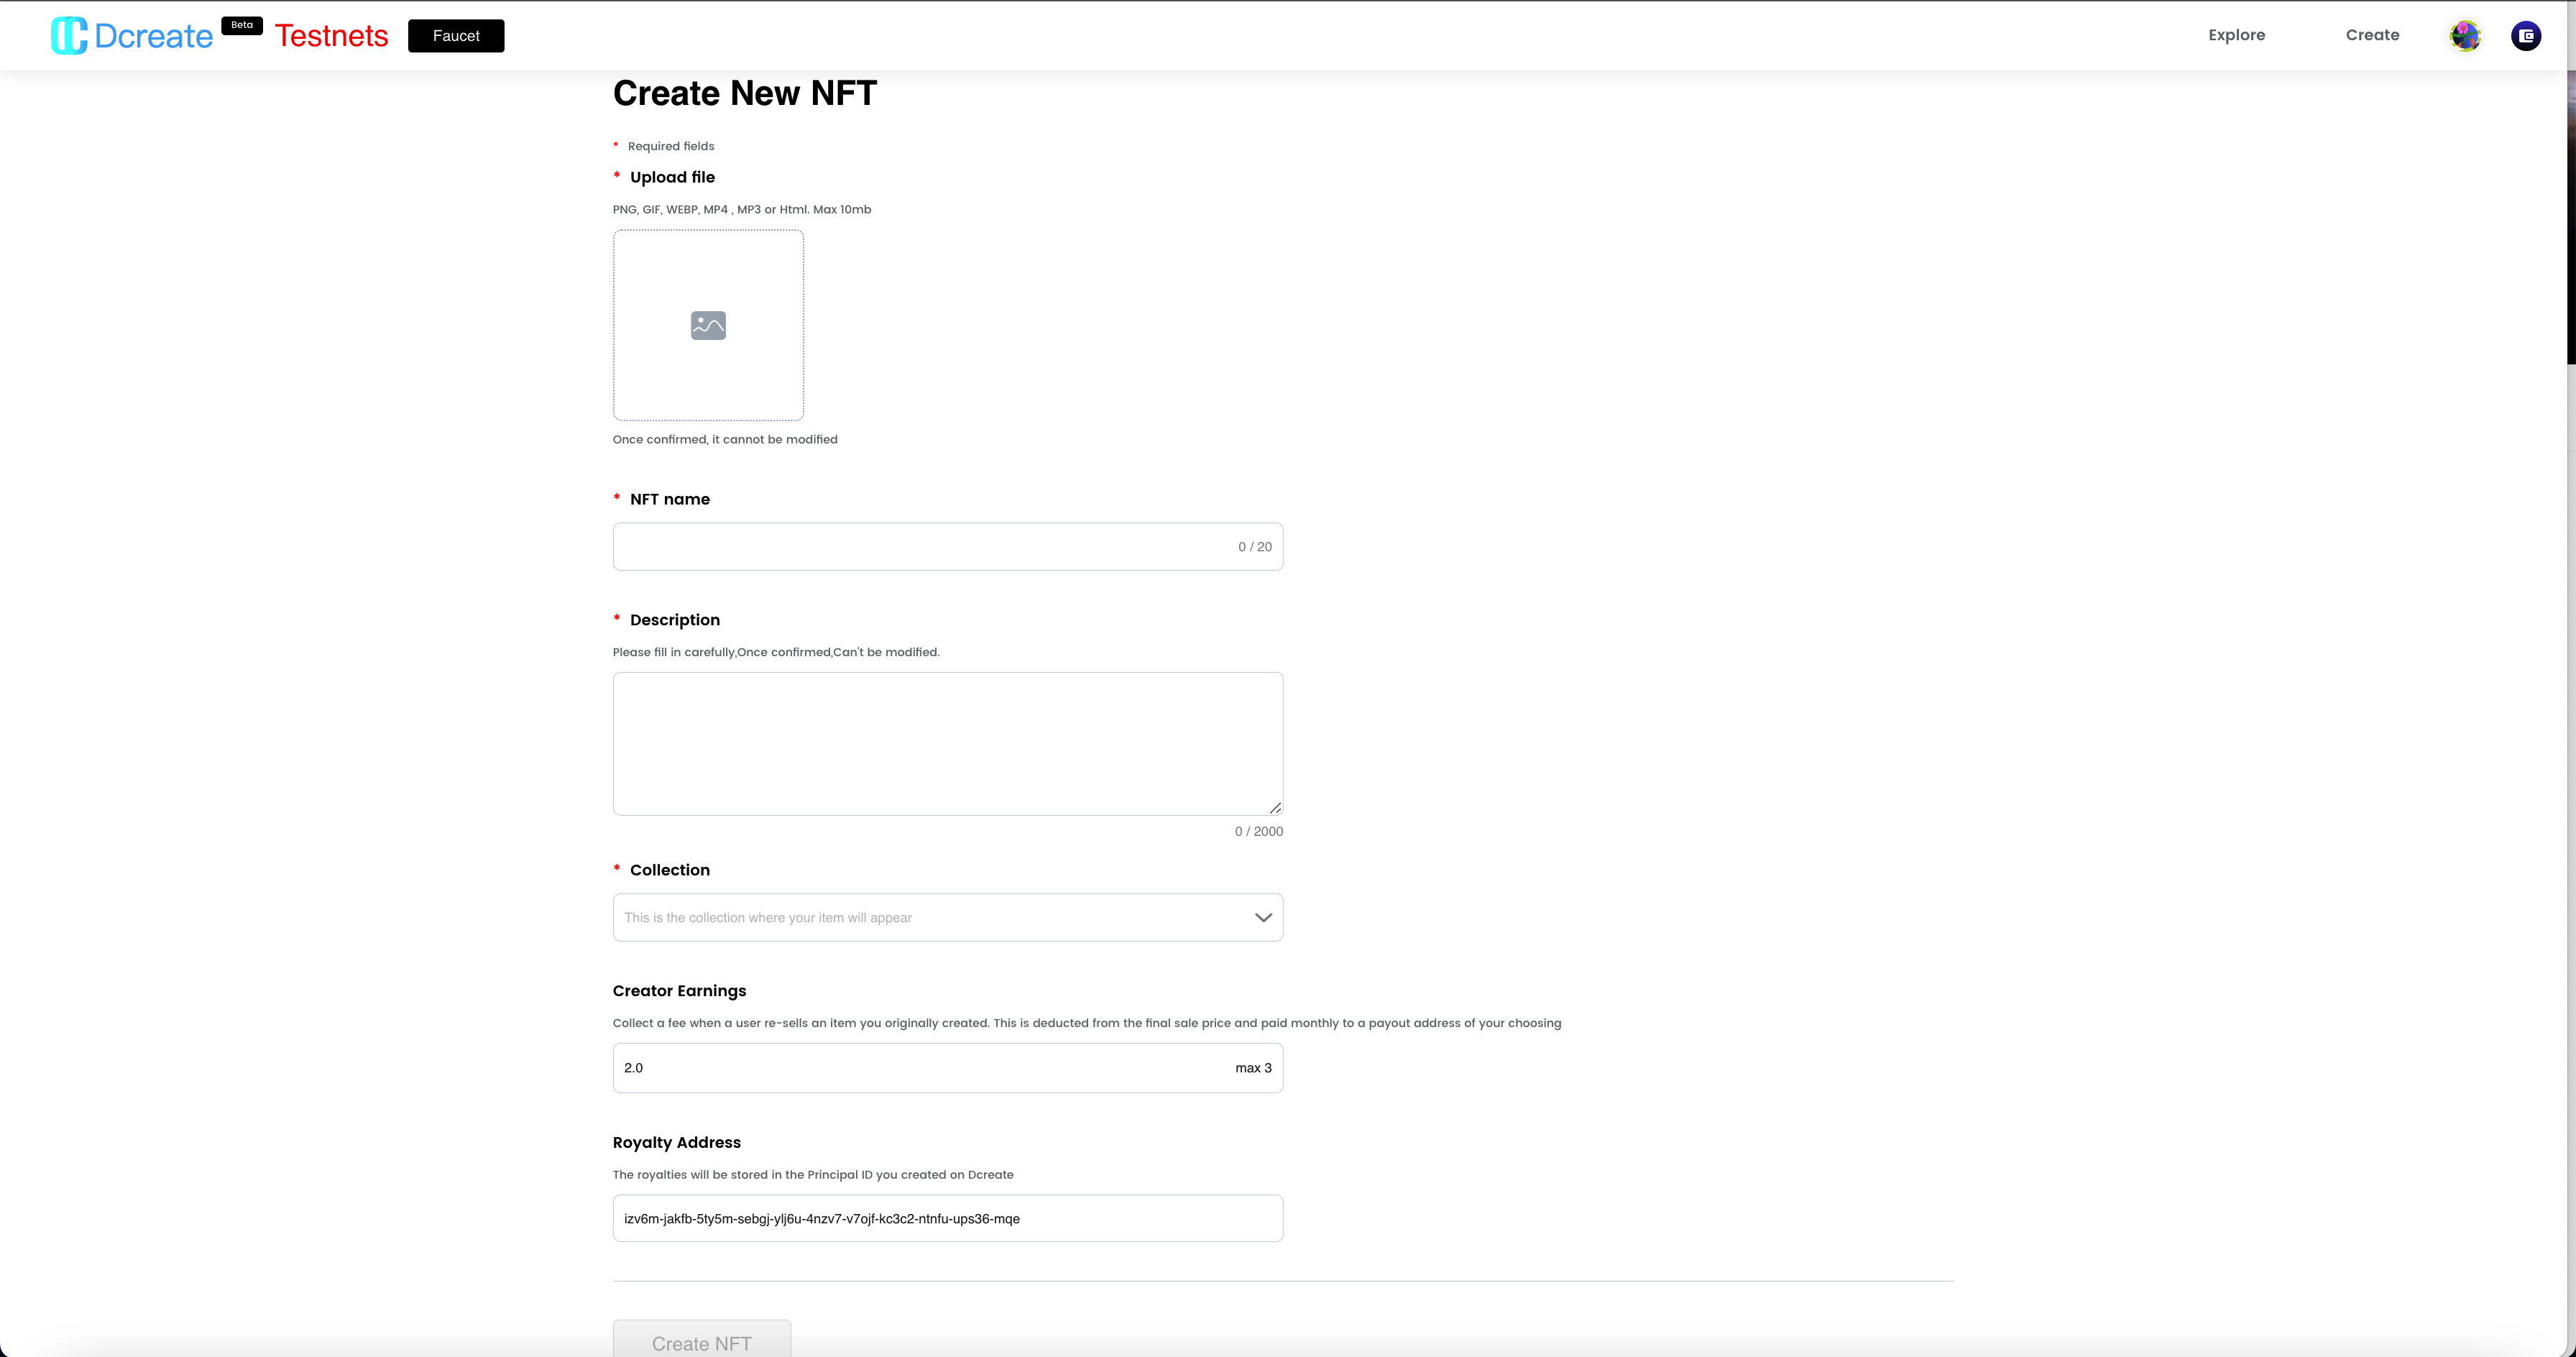
Task: Click the description textarea resize handle
Action: pos(1275,807)
